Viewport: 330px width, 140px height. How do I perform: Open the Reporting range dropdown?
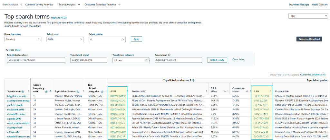[23, 39]
